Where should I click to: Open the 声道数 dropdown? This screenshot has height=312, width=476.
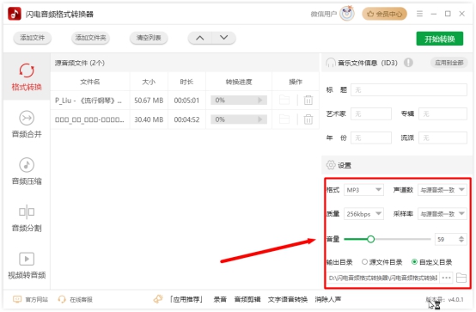click(x=442, y=190)
